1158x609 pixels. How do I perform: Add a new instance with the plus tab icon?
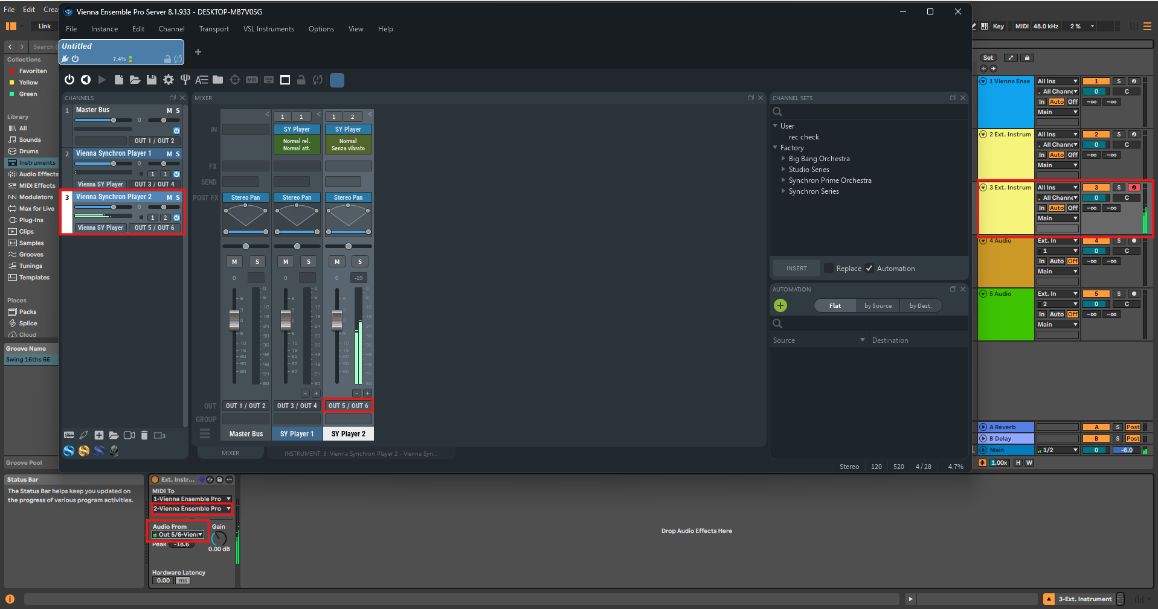198,52
